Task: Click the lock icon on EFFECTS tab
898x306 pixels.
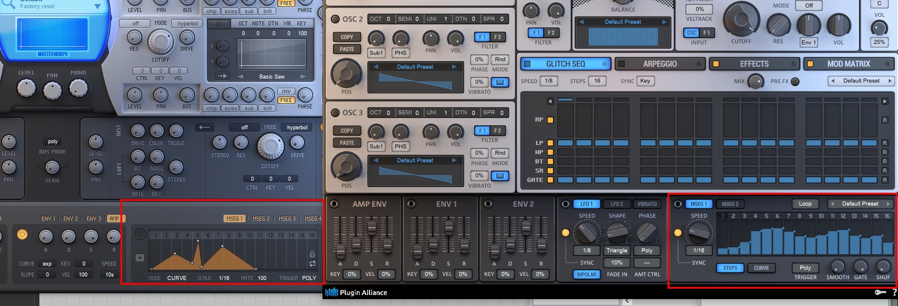Action: pyautogui.click(x=793, y=64)
